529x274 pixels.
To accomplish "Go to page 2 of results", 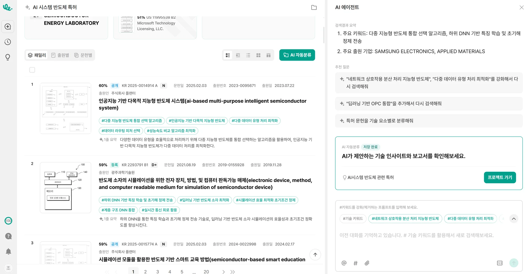I will point(145,272).
